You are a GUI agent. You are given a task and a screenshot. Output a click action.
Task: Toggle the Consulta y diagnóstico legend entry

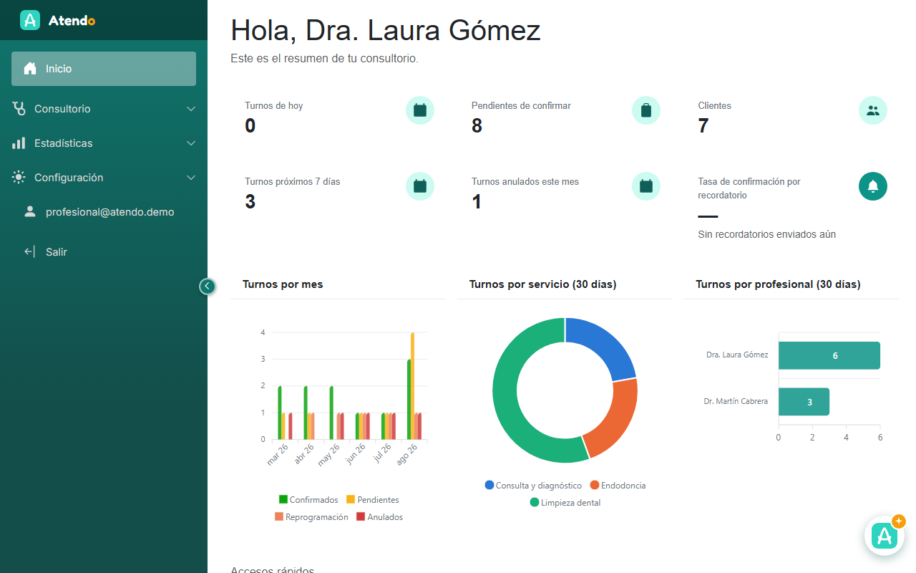tap(533, 486)
